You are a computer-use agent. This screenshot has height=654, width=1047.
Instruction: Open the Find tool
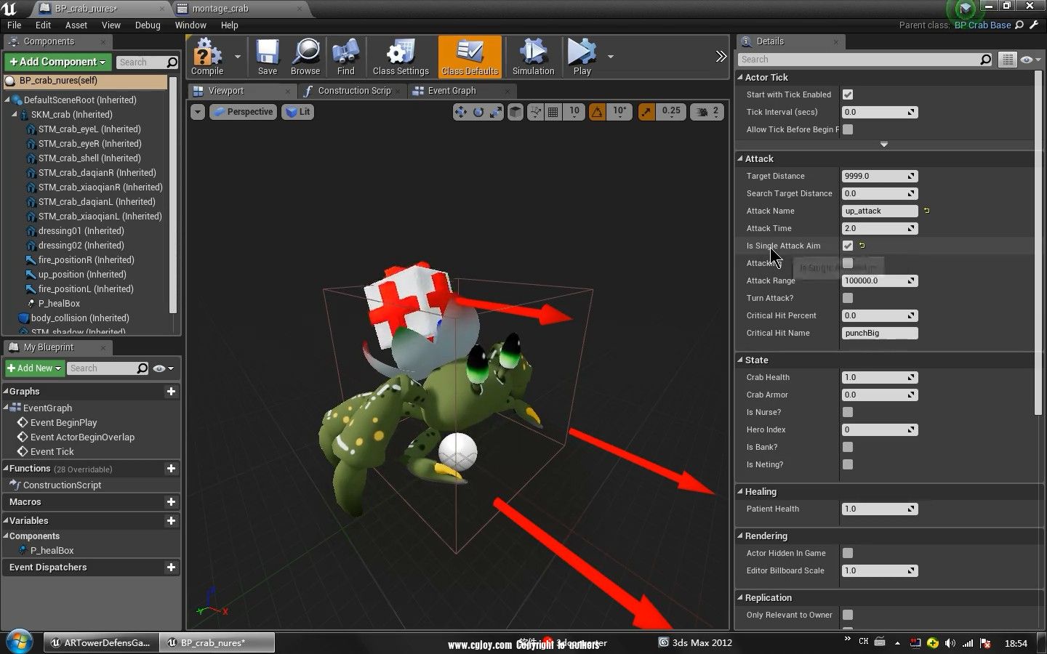[346, 57]
